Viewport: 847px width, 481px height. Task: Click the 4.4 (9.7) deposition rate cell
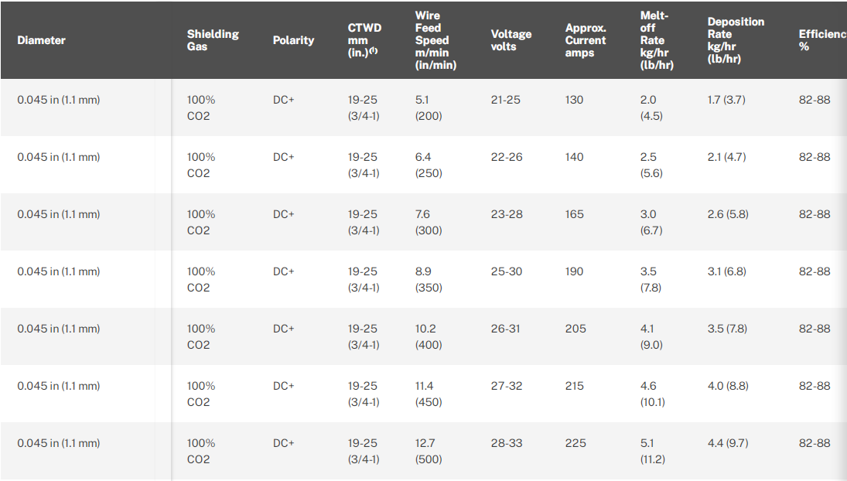pyautogui.click(x=728, y=443)
